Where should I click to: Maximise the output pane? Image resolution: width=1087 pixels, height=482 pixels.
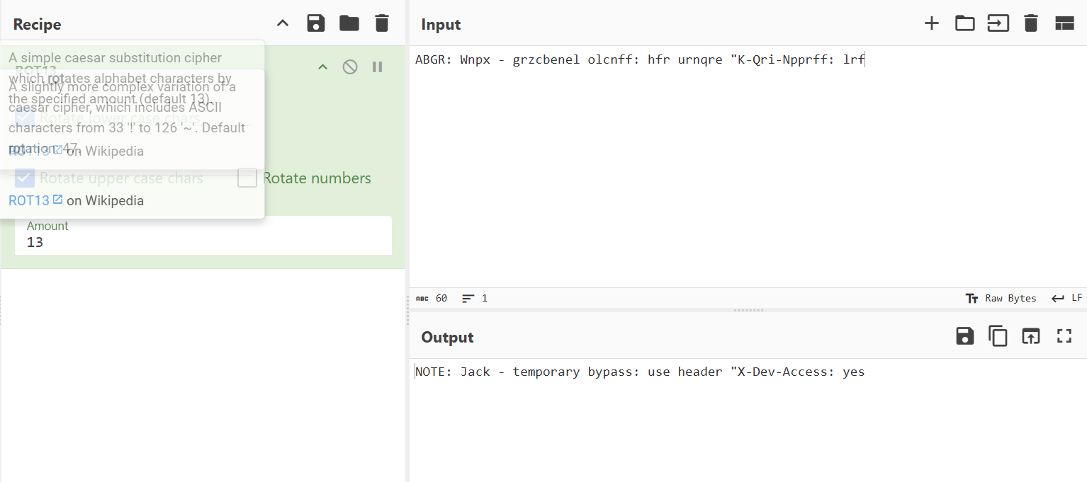click(x=1064, y=336)
